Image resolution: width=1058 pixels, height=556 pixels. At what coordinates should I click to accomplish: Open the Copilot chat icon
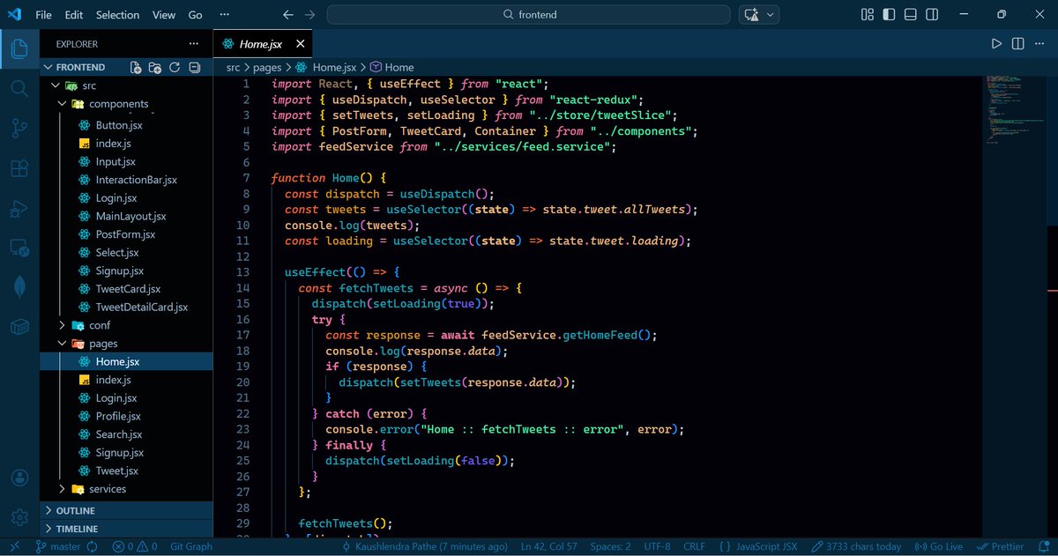pos(752,15)
